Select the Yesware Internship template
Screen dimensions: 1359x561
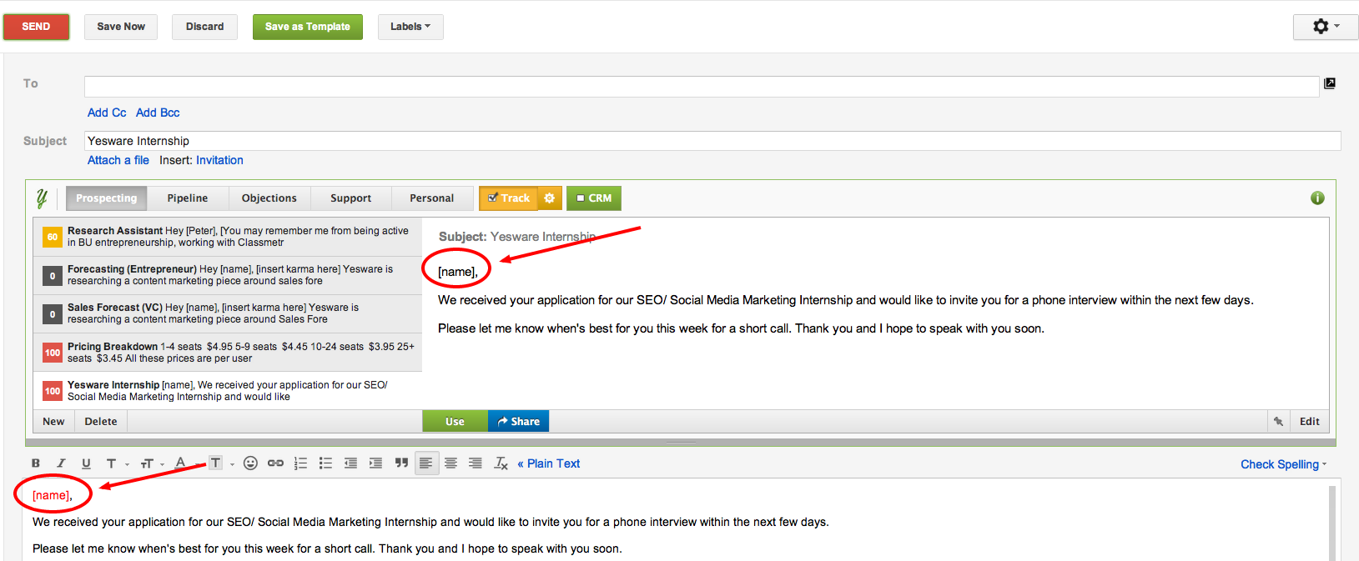[228, 390]
